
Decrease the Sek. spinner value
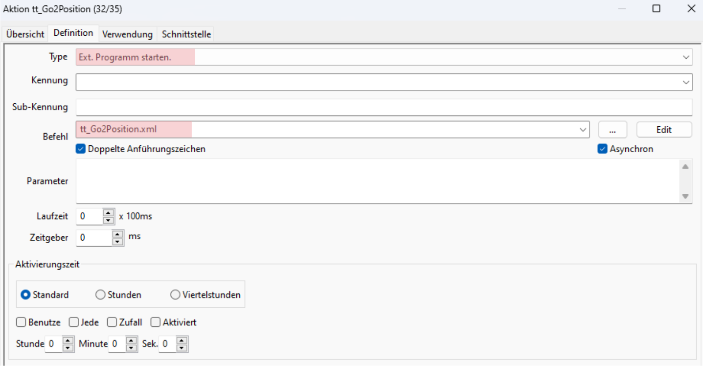pos(182,348)
